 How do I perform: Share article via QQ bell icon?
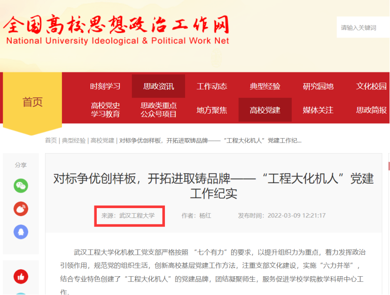21,232
